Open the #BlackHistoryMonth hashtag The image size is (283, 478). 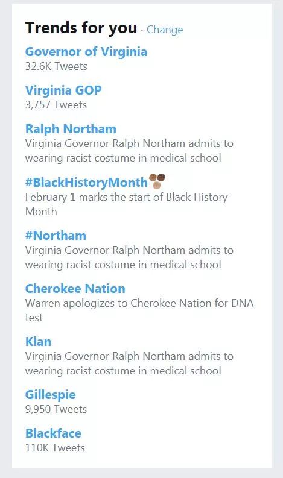(x=87, y=182)
